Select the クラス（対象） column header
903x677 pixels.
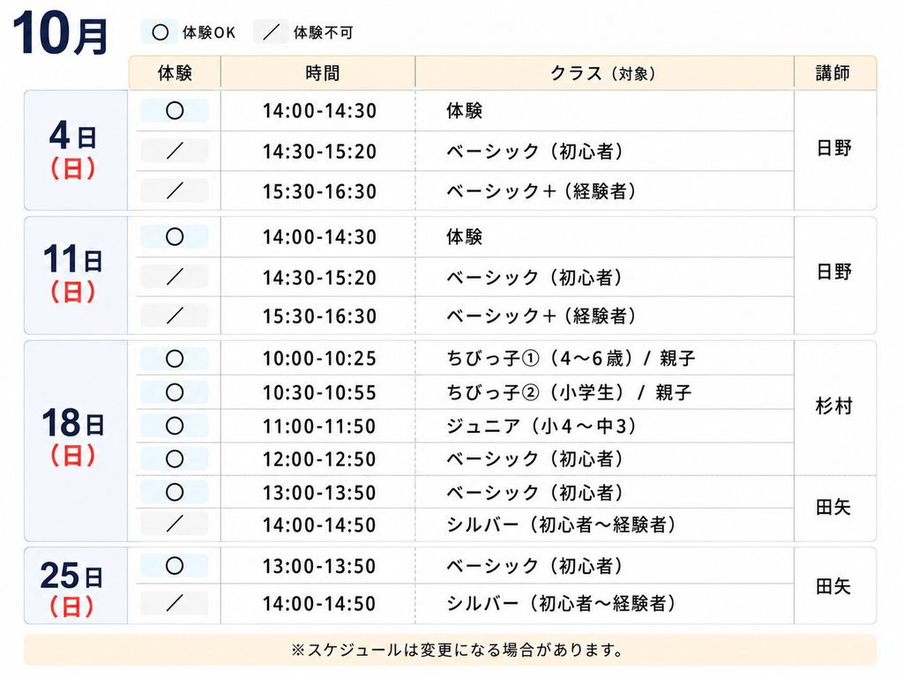[x=604, y=73]
